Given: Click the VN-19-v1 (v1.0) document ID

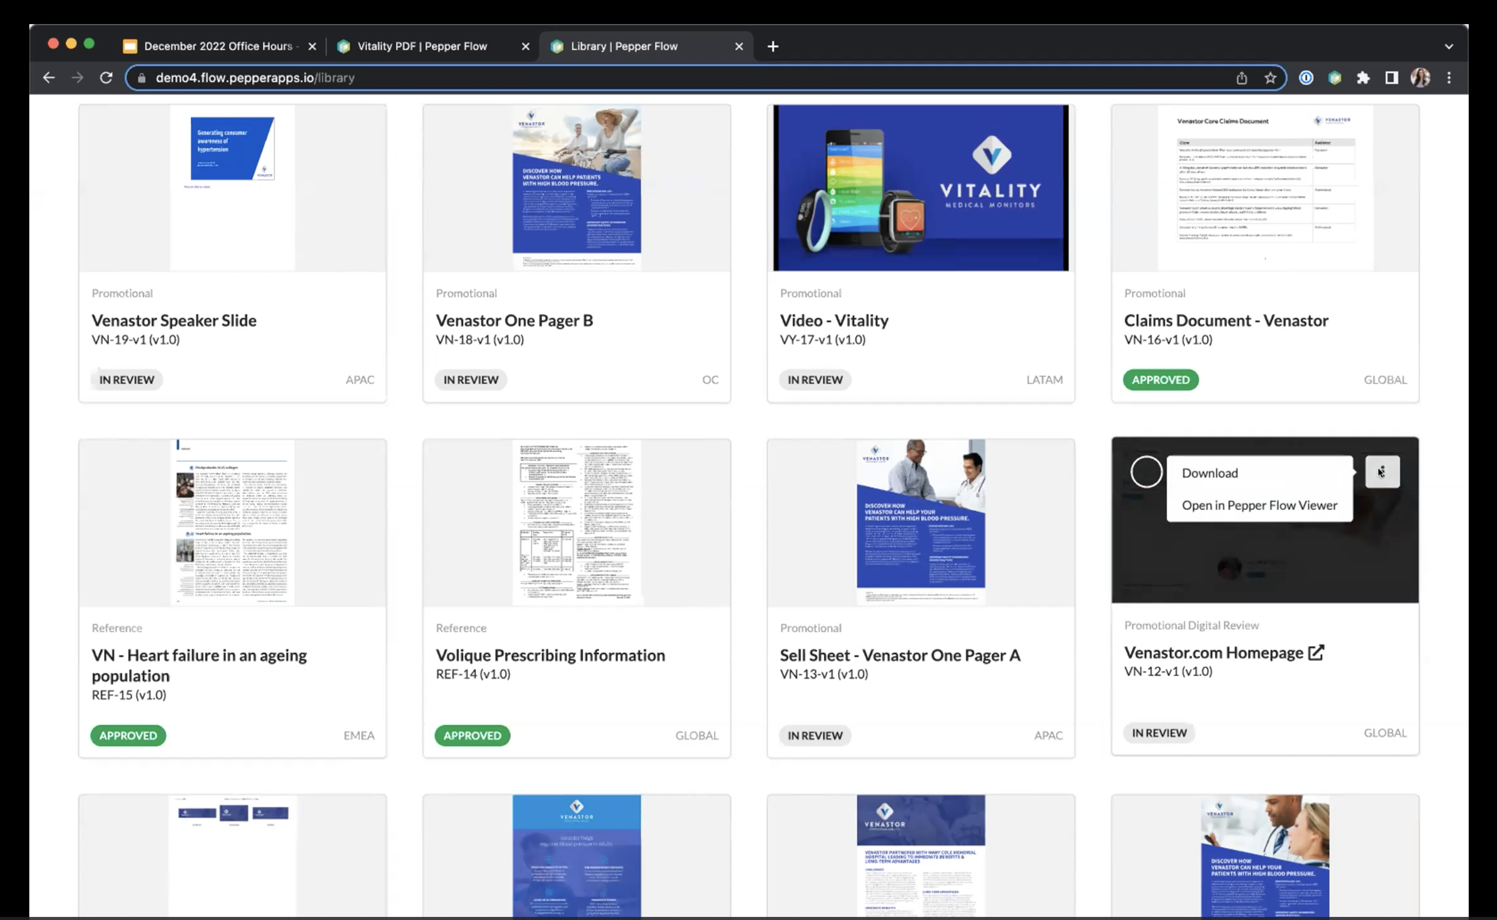Looking at the screenshot, I should tap(136, 339).
